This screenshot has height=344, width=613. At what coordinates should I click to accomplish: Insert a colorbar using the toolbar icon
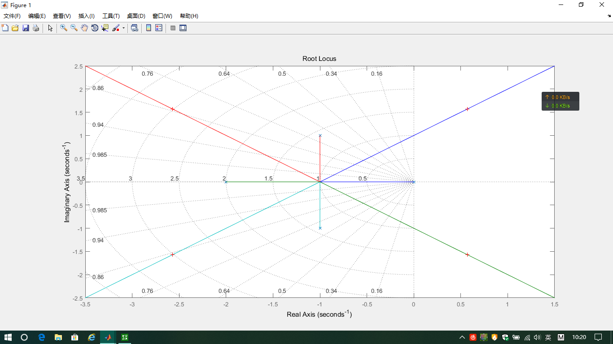tap(149, 28)
